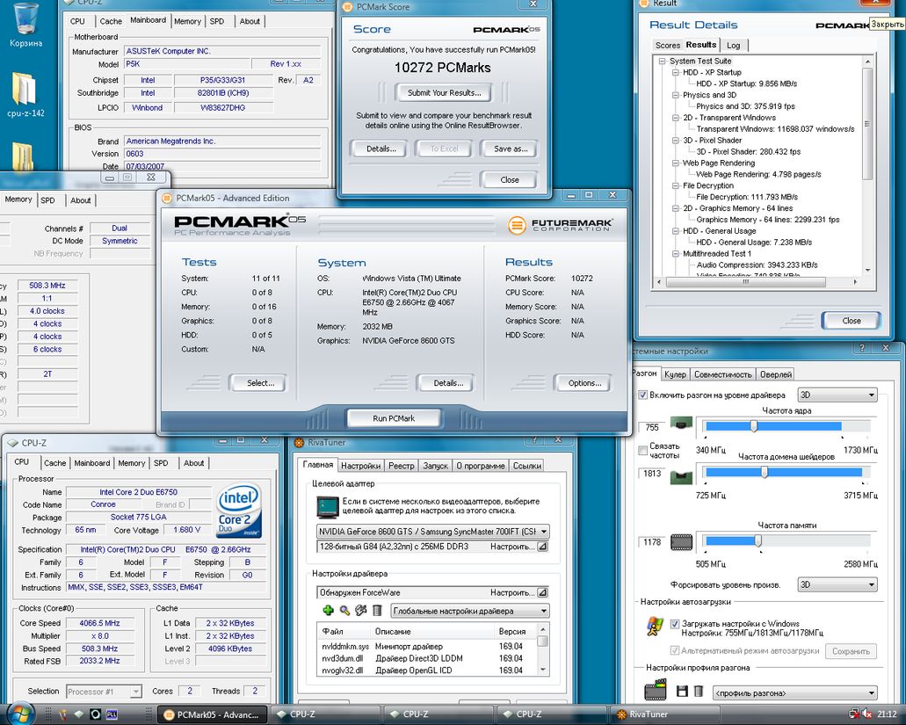Screen dimensions: 906x725
Task: Open the Cache tab in bottom CPU-Z window
Action: click(54, 463)
